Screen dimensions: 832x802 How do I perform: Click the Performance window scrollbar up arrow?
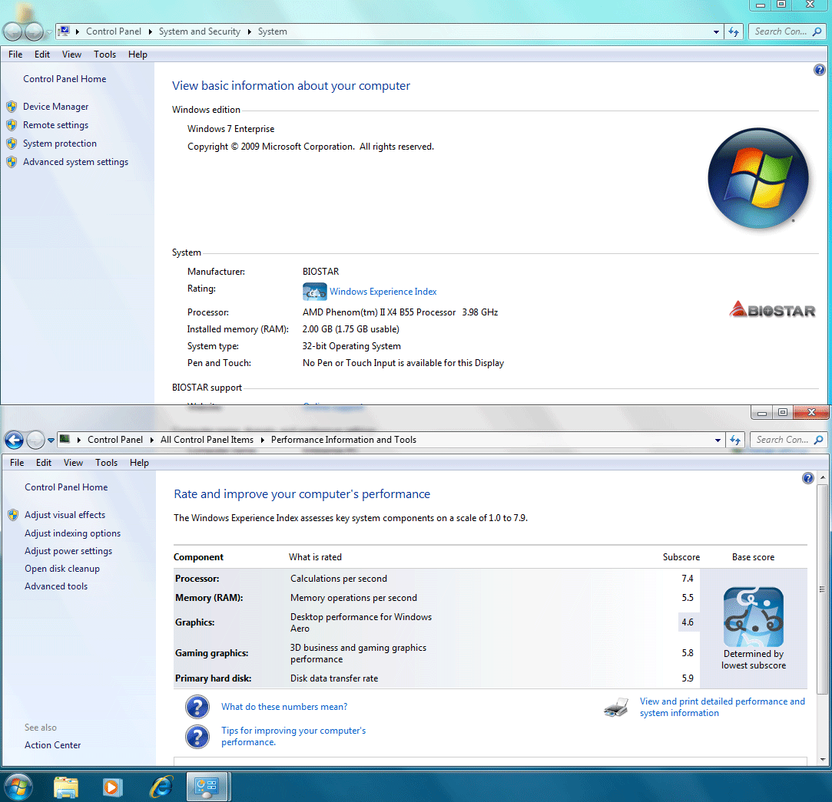(x=823, y=477)
